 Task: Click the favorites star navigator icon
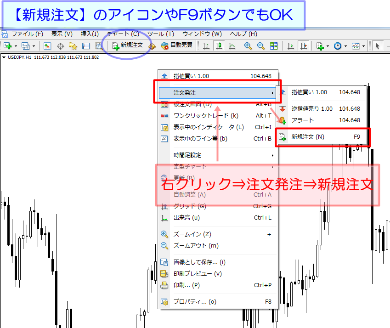[73, 46]
